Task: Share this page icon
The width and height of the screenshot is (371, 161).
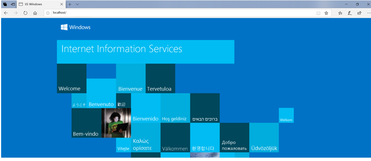Action: pyautogui.click(x=359, y=13)
